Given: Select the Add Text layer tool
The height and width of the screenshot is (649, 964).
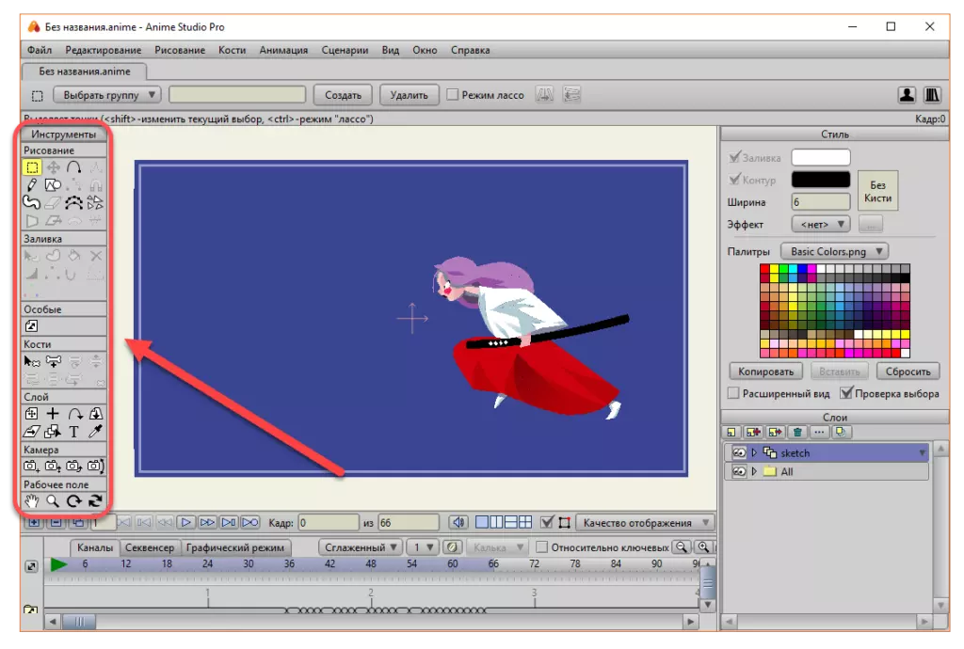Looking at the screenshot, I should tap(74, 432).
